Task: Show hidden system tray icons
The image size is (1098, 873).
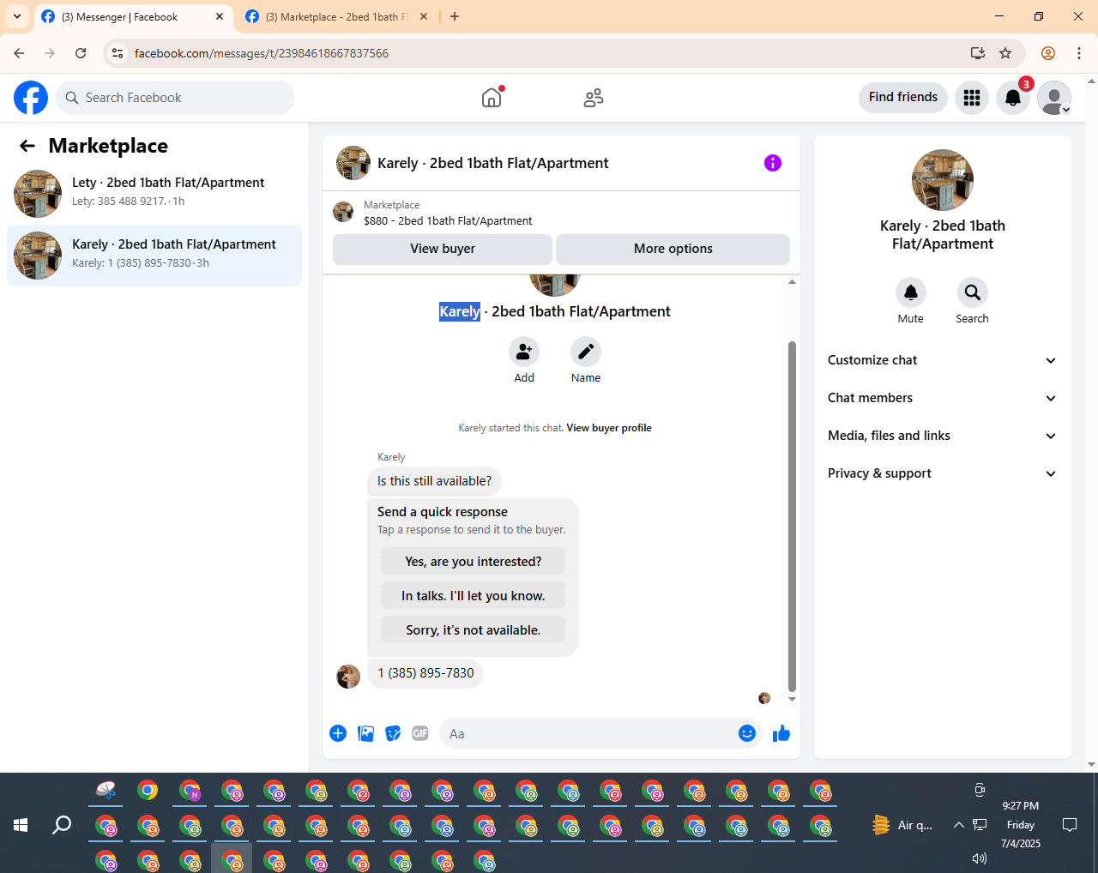Action: pyautogui.click(x=958, y=825)
